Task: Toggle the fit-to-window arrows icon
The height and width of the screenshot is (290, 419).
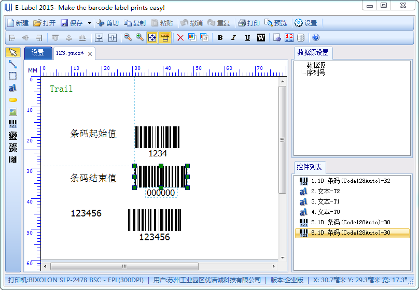Action: click(152, 38)
